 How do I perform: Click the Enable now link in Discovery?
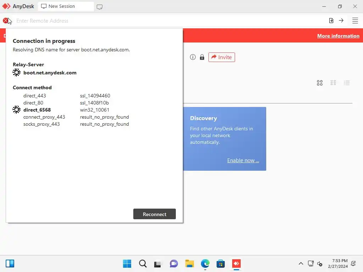[243, 160]
